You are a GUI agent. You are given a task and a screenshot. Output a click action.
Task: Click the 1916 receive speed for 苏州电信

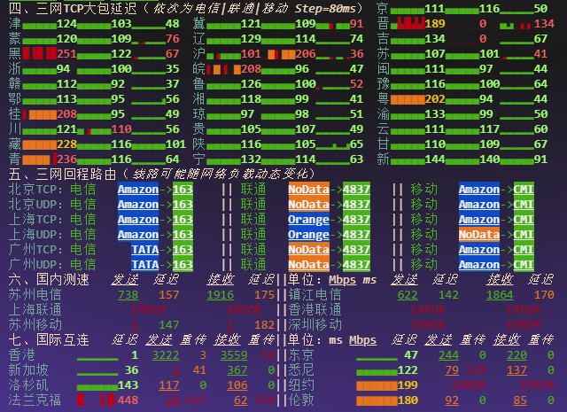[x=221, y=295]
